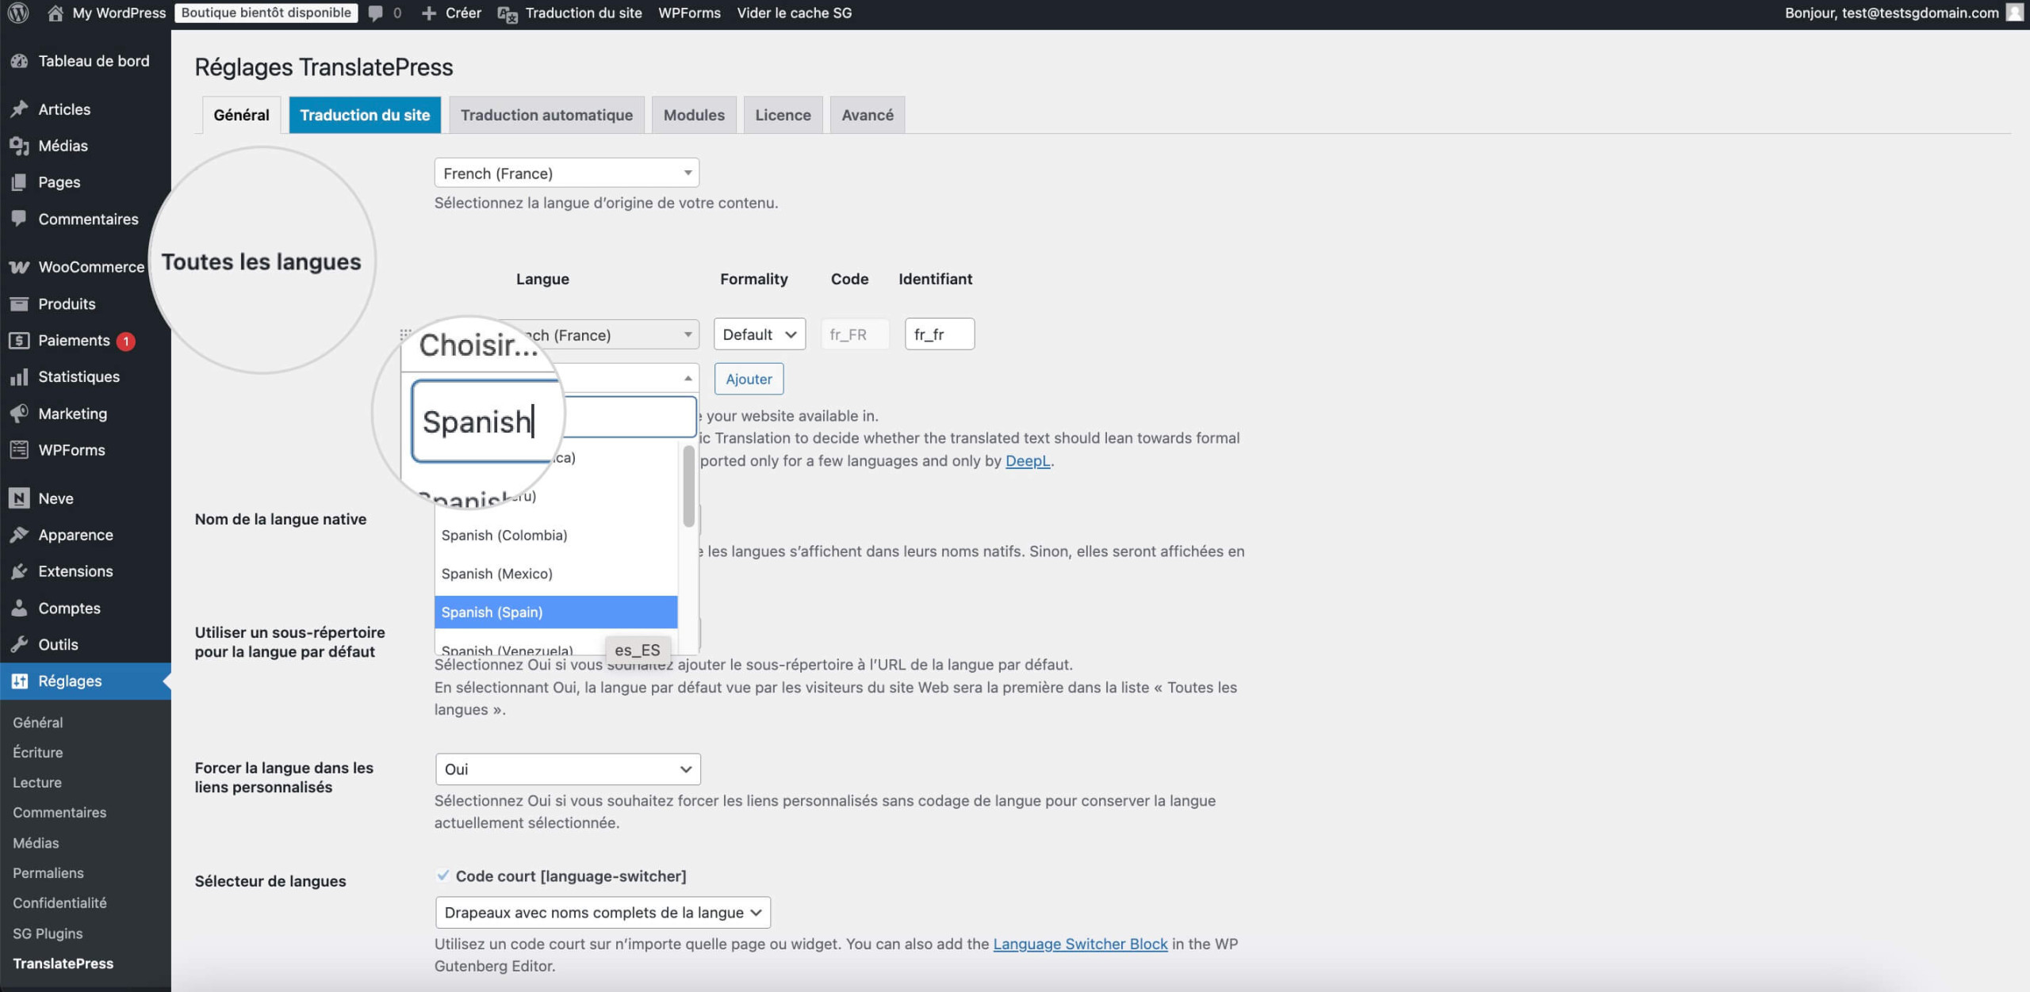2030x992 pixels.
Task: Click the Tableau de bord dashboard icon
Action: click(20, 61)
